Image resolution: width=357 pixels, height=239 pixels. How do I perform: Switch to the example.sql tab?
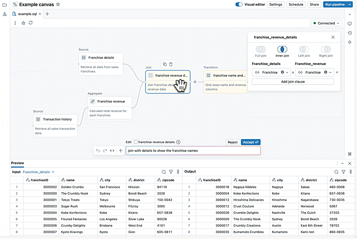[26, 14]
